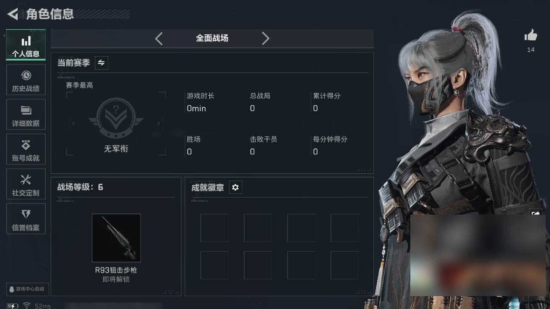This screenshot has height=309, width=550.
Task: Select the first empty achievement badge slot
Action: coord(214,228)
